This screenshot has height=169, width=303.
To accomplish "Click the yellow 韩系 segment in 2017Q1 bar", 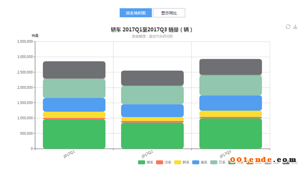I will click(x=74, y=115).
